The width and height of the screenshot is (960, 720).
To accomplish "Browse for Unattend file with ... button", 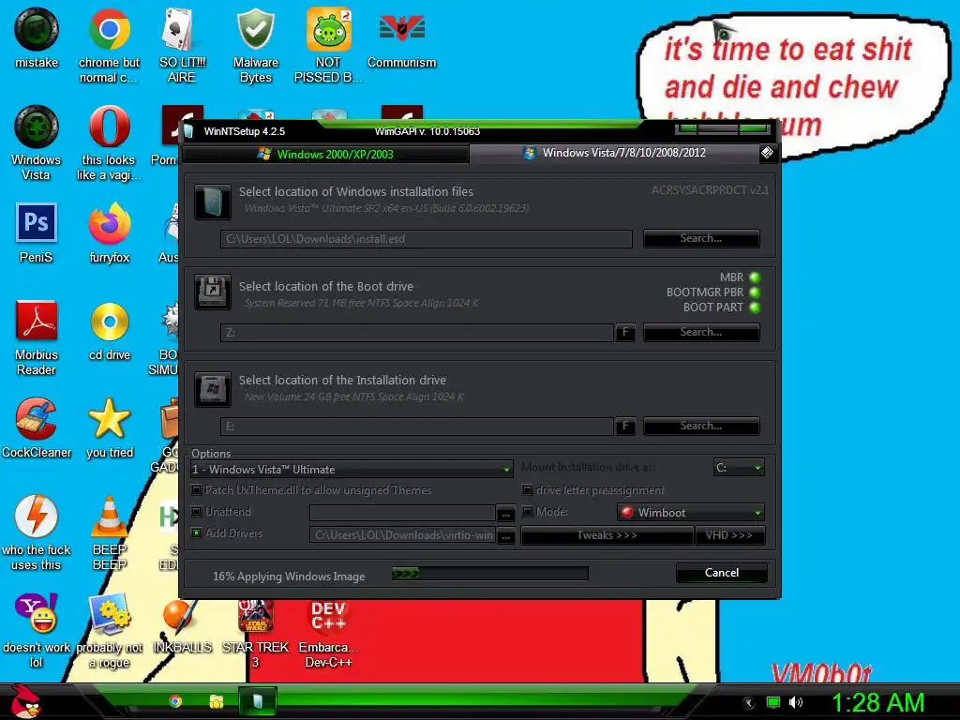I will pyautogui.click(x=505, y=513).
